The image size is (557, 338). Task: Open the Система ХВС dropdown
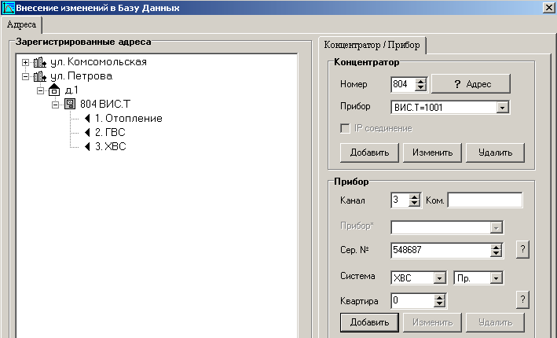tap(439, 278)
